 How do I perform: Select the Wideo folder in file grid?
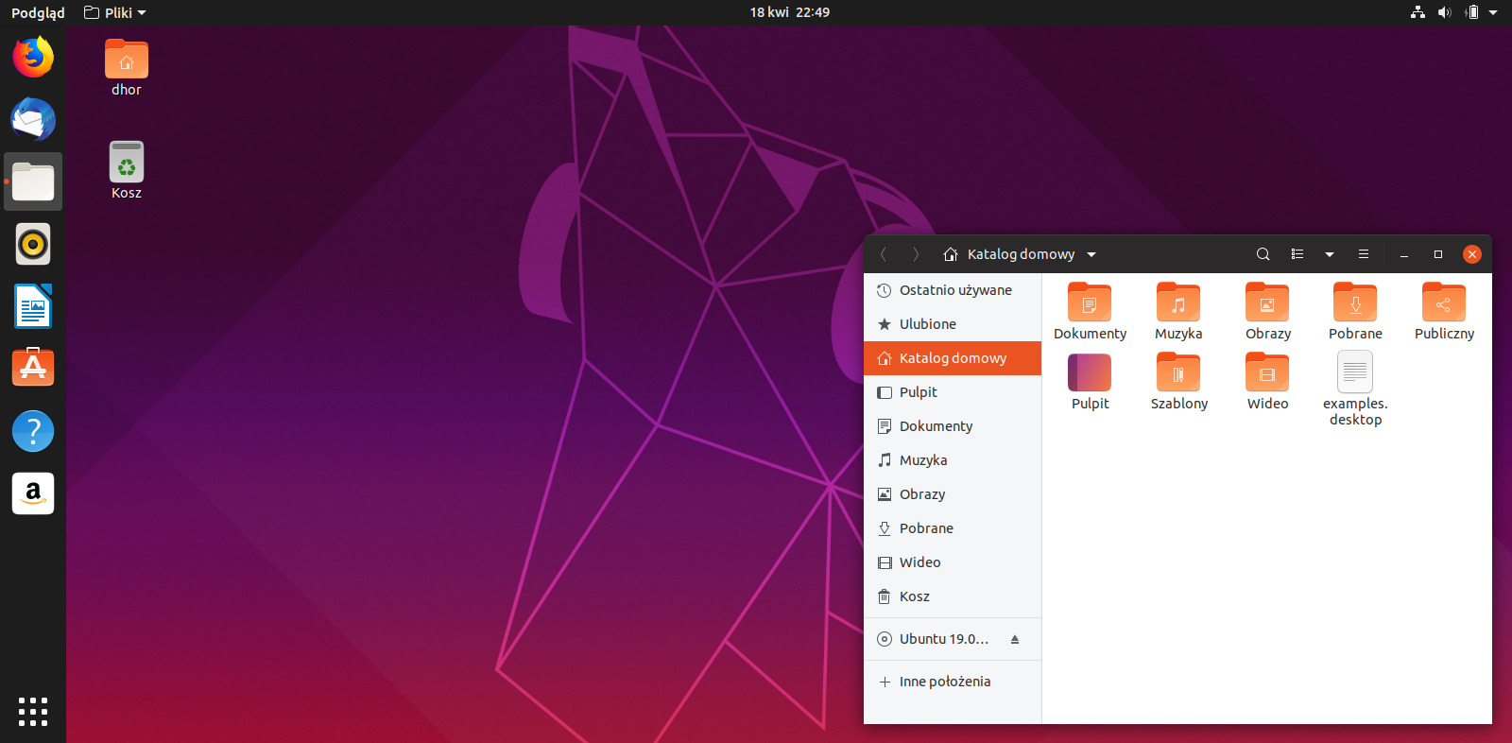point(1267,382)
